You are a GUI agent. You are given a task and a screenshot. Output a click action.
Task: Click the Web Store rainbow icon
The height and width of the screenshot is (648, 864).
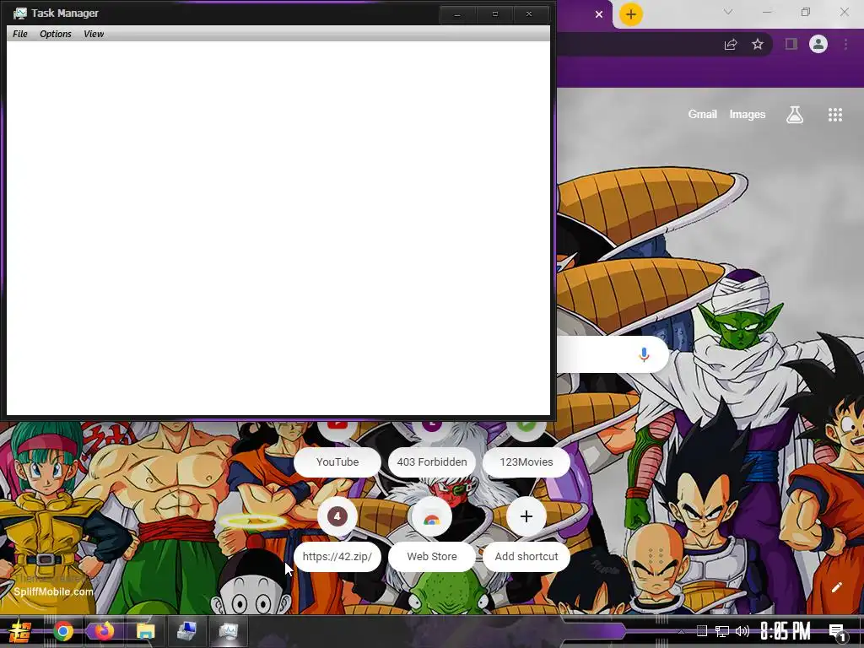[x=431, y=519]
